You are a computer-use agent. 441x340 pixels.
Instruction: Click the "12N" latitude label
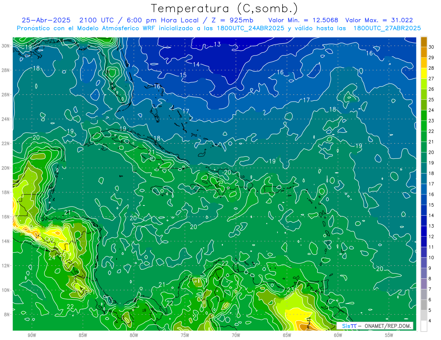6,266
